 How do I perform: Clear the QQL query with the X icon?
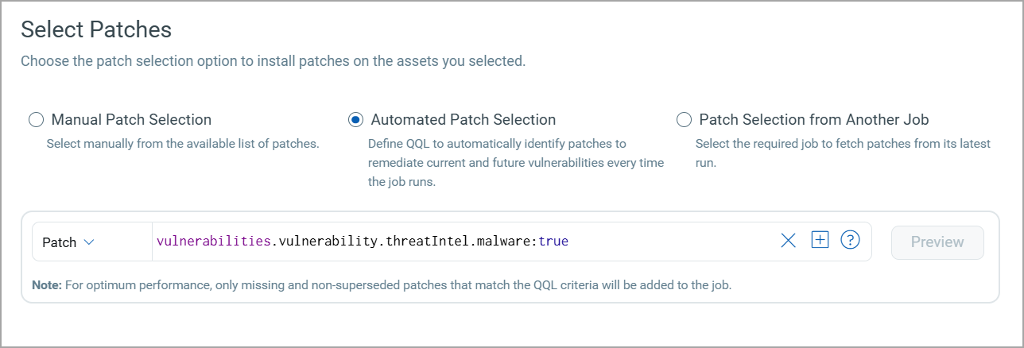pos(788,241)
